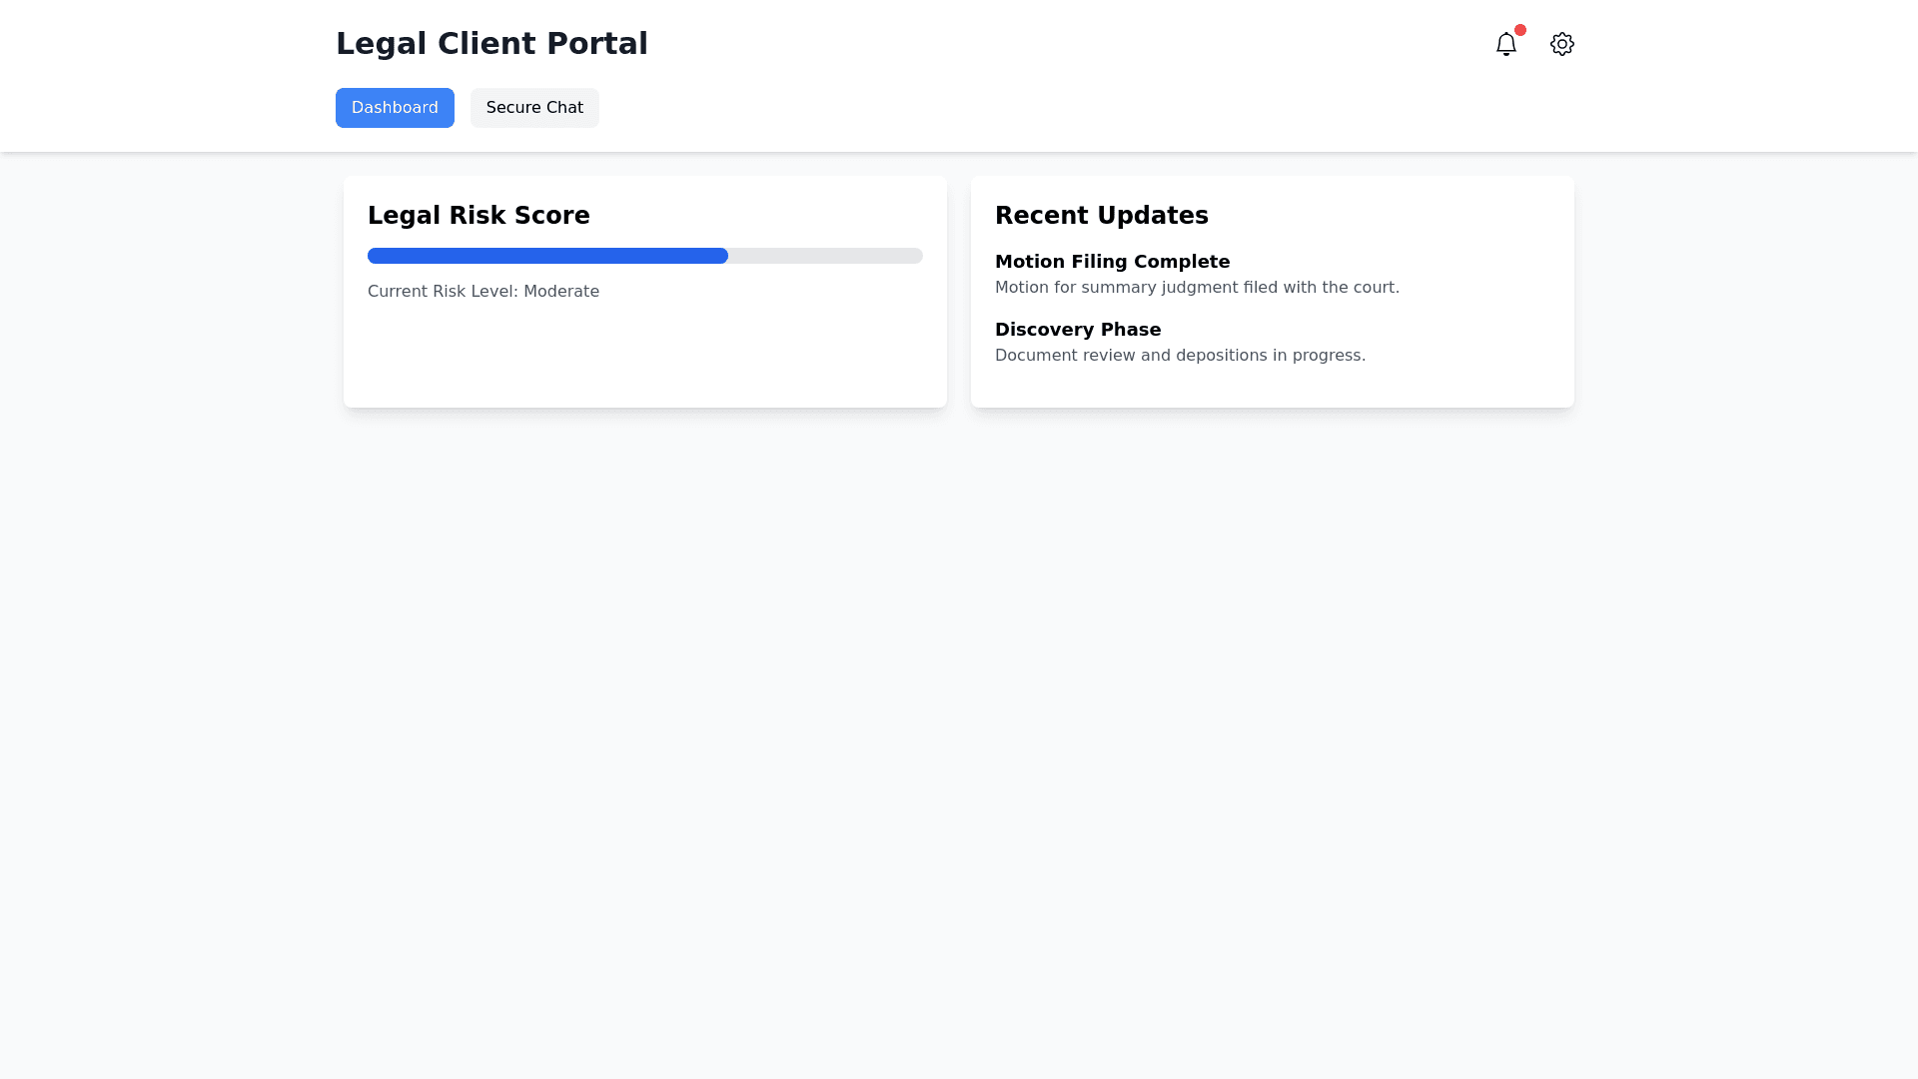The width and height of the screenshot is (1918, 1079).
Task: Select the Legal Risk Score heading
Action: [479, 216]
